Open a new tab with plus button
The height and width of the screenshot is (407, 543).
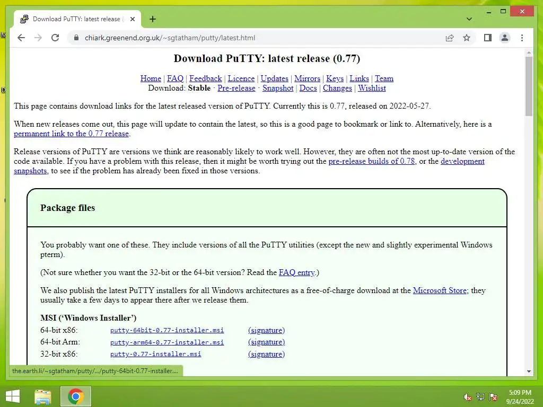[153, 19]
